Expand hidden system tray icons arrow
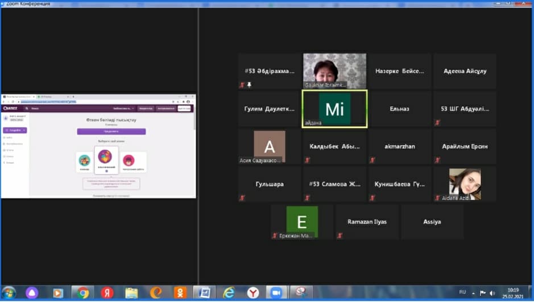Screen dimensions: 534x302 point(473,293)
